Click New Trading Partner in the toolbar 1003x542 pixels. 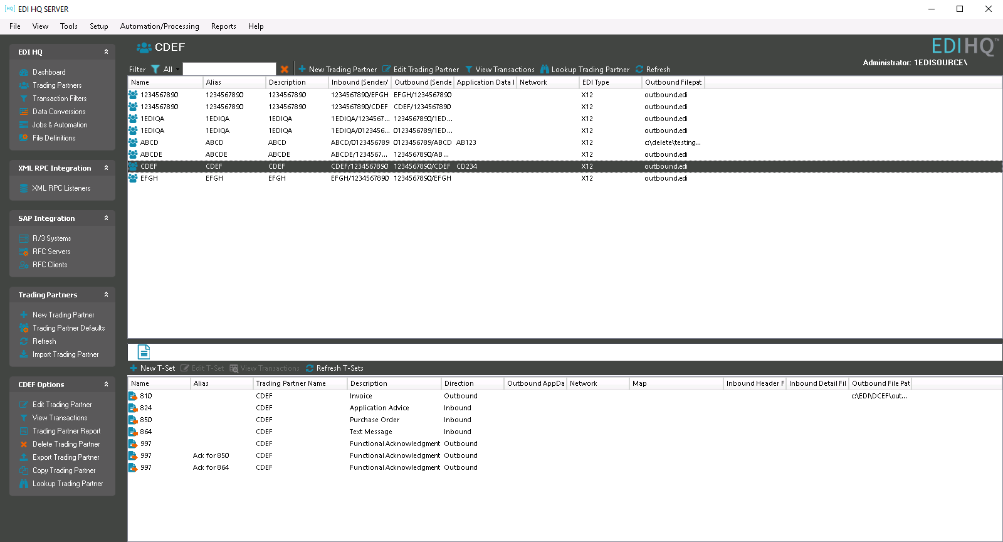tap(337, 70)
